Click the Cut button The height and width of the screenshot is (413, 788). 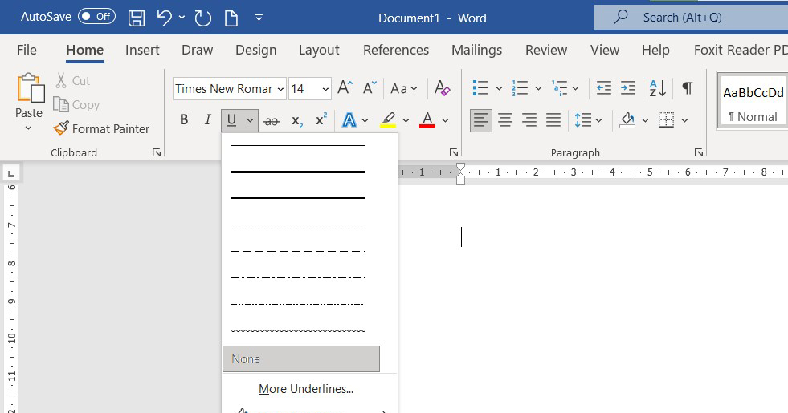73,81
